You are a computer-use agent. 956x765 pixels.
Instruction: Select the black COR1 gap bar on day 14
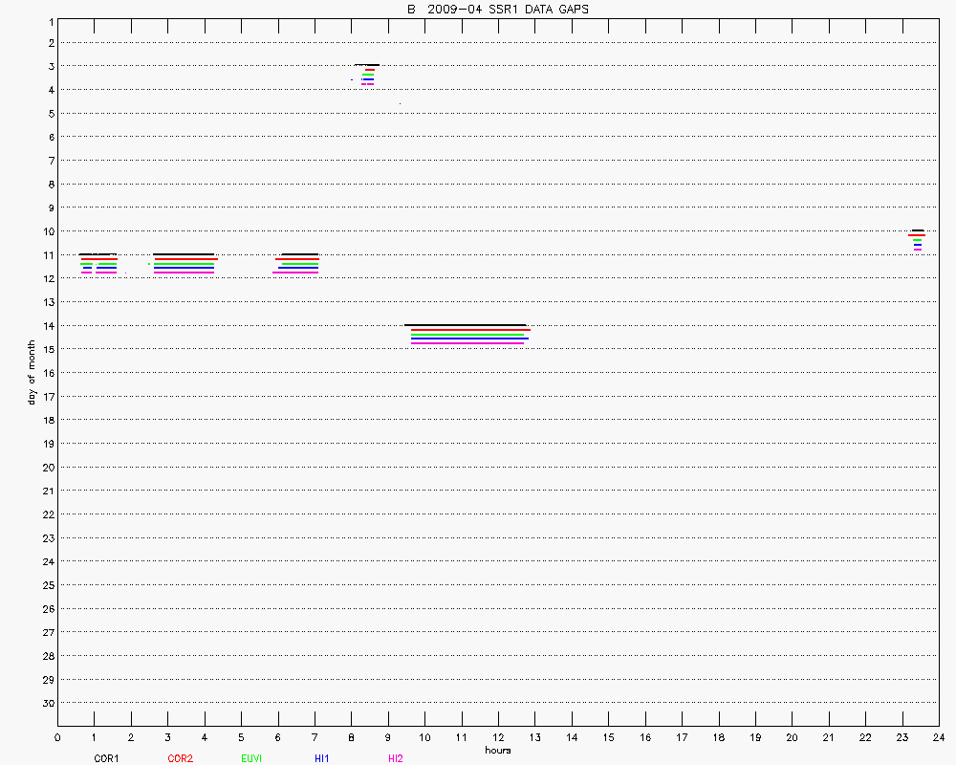(x=465, y=325)
